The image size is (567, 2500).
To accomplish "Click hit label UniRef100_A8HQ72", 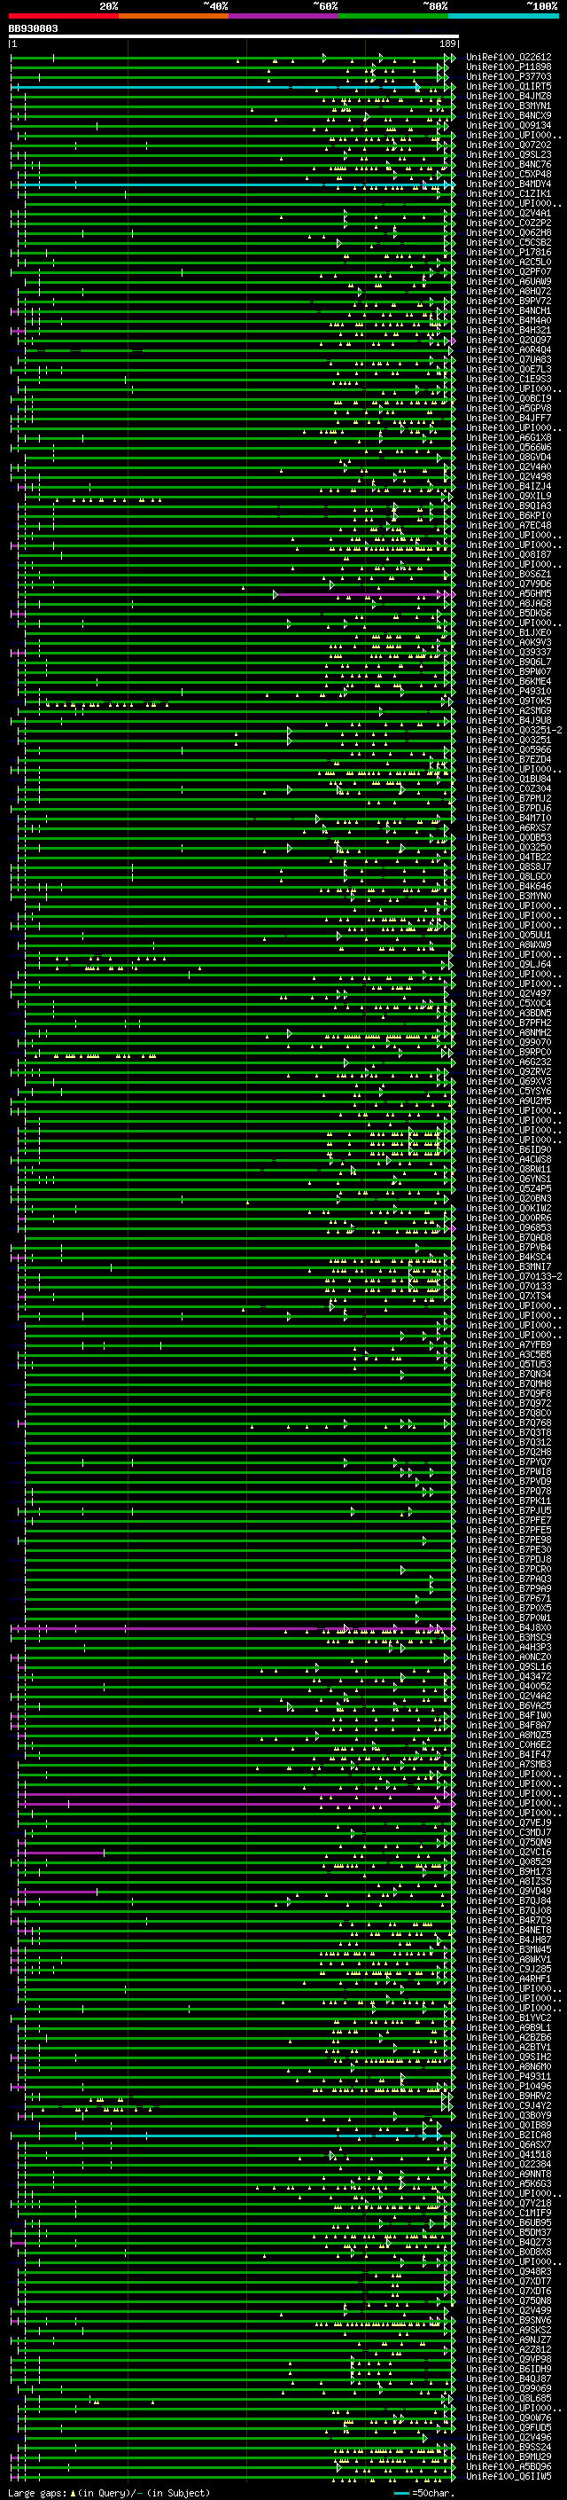I will (509, 291).
